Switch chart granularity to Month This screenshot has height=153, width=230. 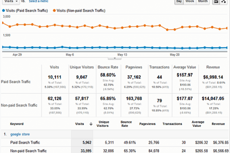click(203, 2)
